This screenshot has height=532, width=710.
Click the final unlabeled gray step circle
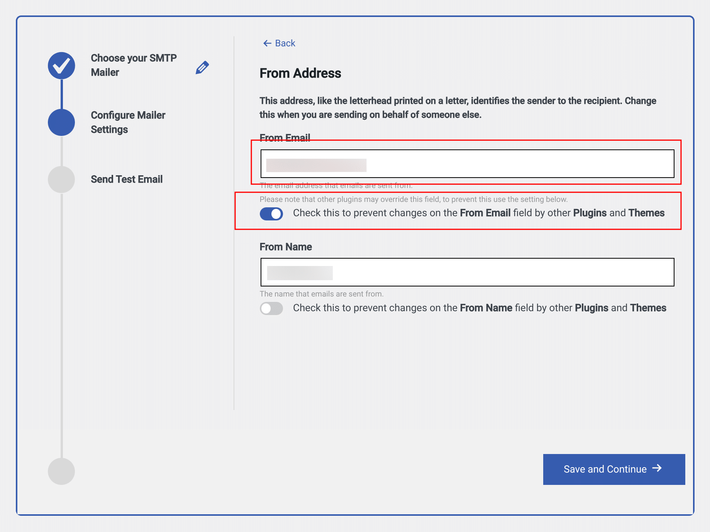(61, 471)
